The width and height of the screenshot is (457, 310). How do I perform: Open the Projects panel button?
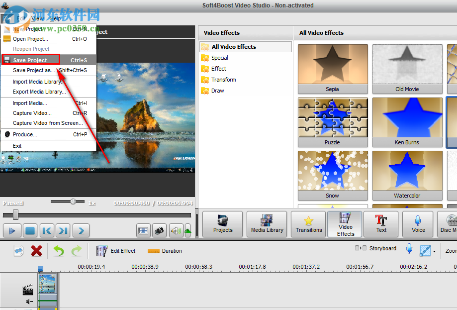223,224
